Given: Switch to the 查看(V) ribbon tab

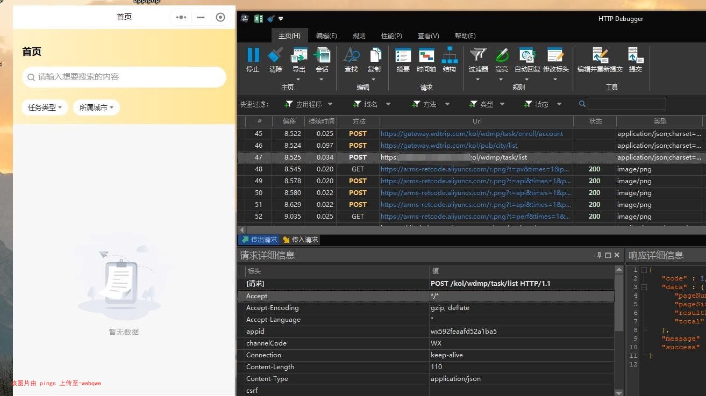Looking at the screenshot, I should coord(429,35).
